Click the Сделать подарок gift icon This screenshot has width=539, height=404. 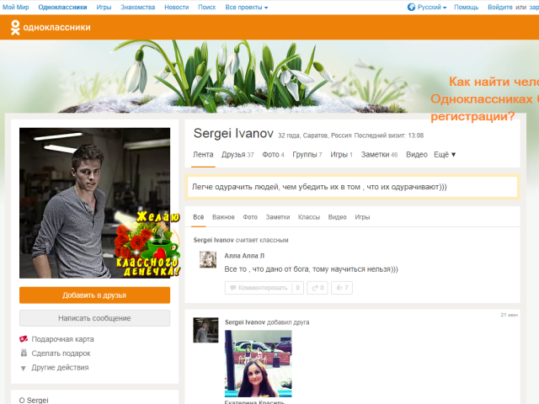click(24, 353)
